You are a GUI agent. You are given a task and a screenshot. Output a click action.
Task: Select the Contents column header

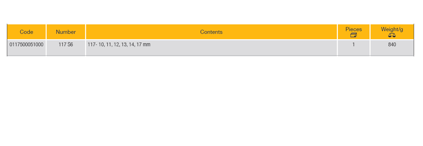coord(211,32)
